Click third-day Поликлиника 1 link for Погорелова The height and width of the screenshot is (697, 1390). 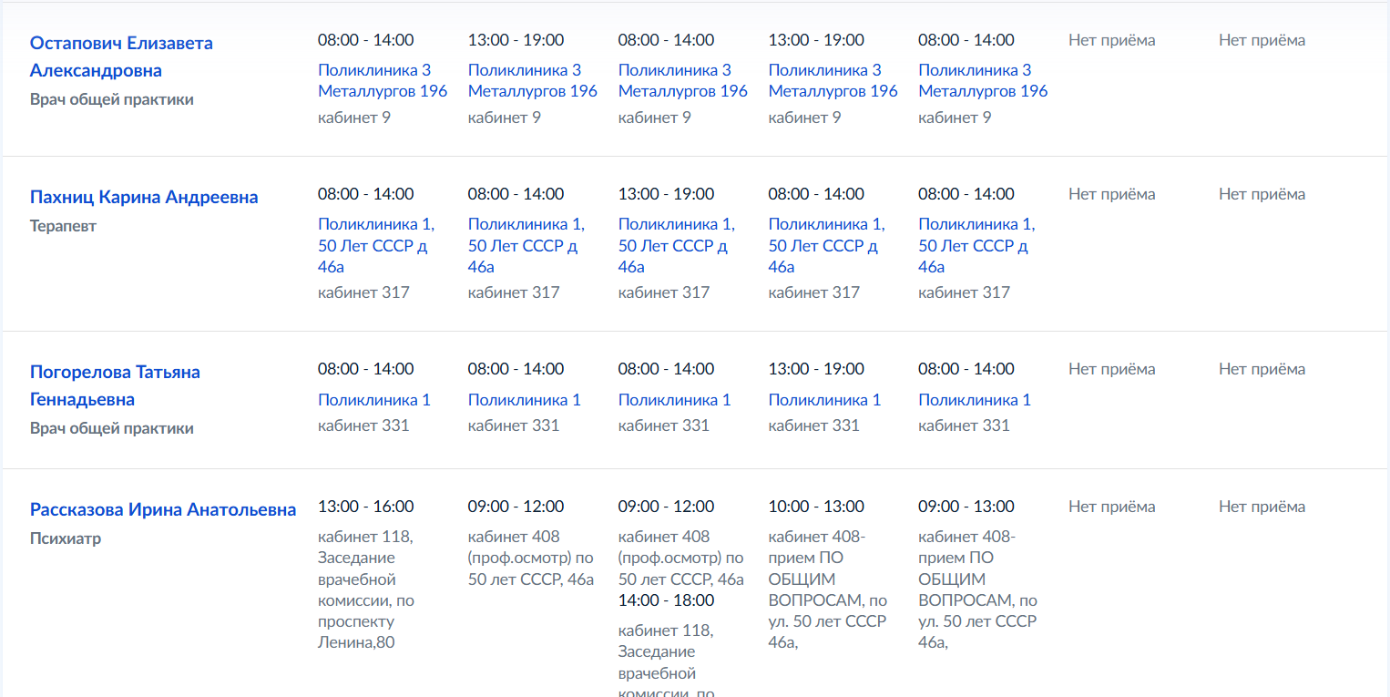675,400
